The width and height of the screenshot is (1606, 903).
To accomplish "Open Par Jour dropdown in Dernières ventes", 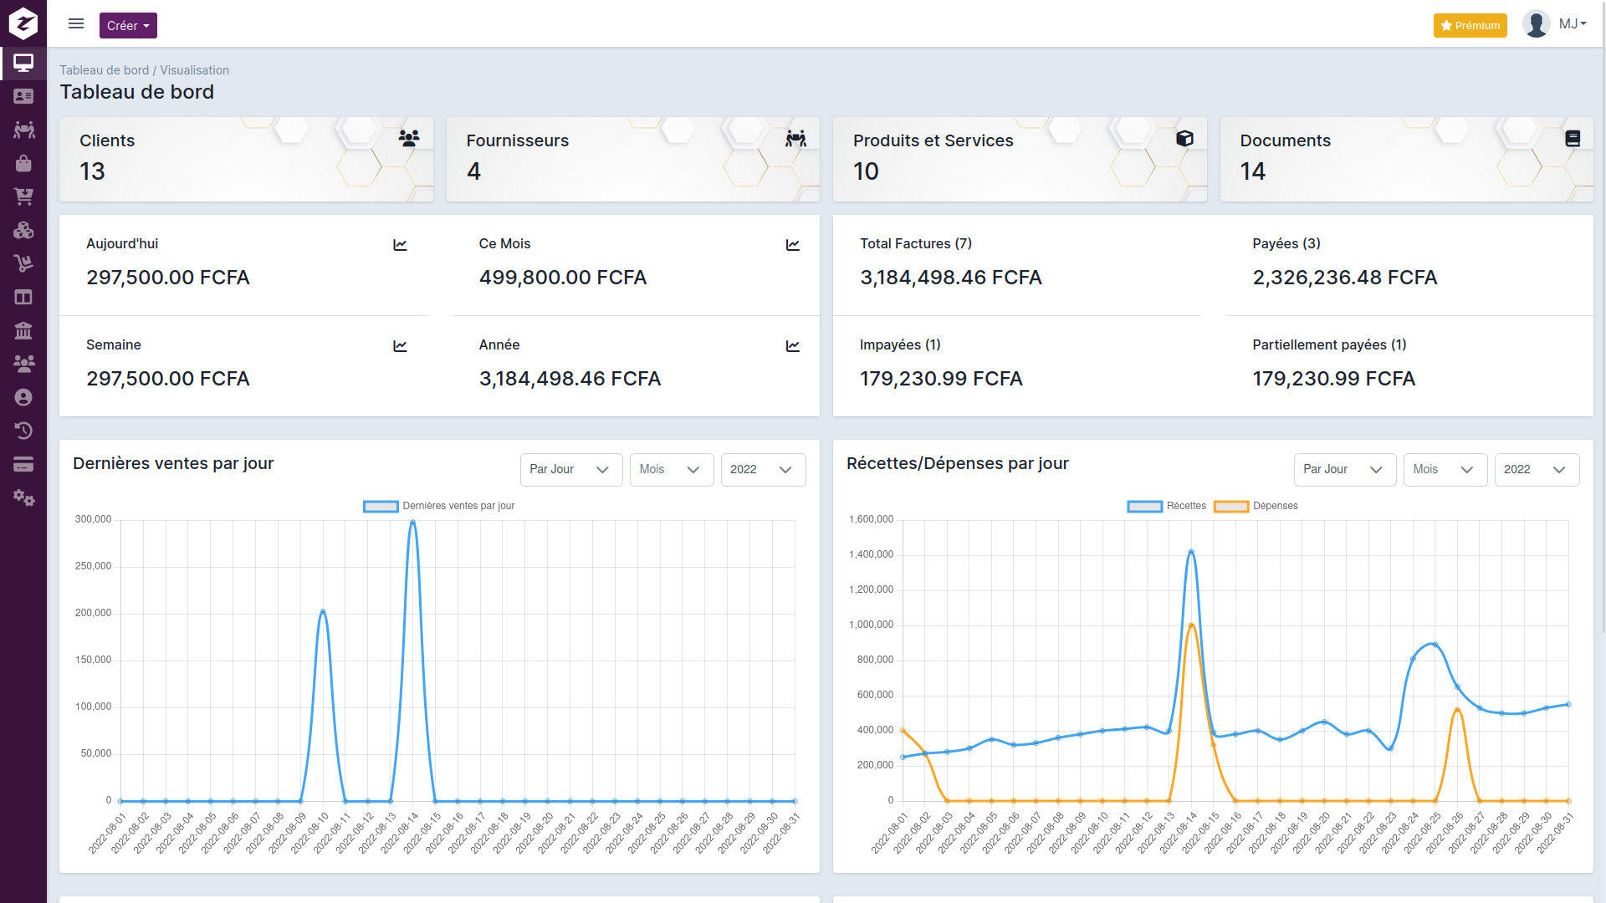I will pos(571,470).
